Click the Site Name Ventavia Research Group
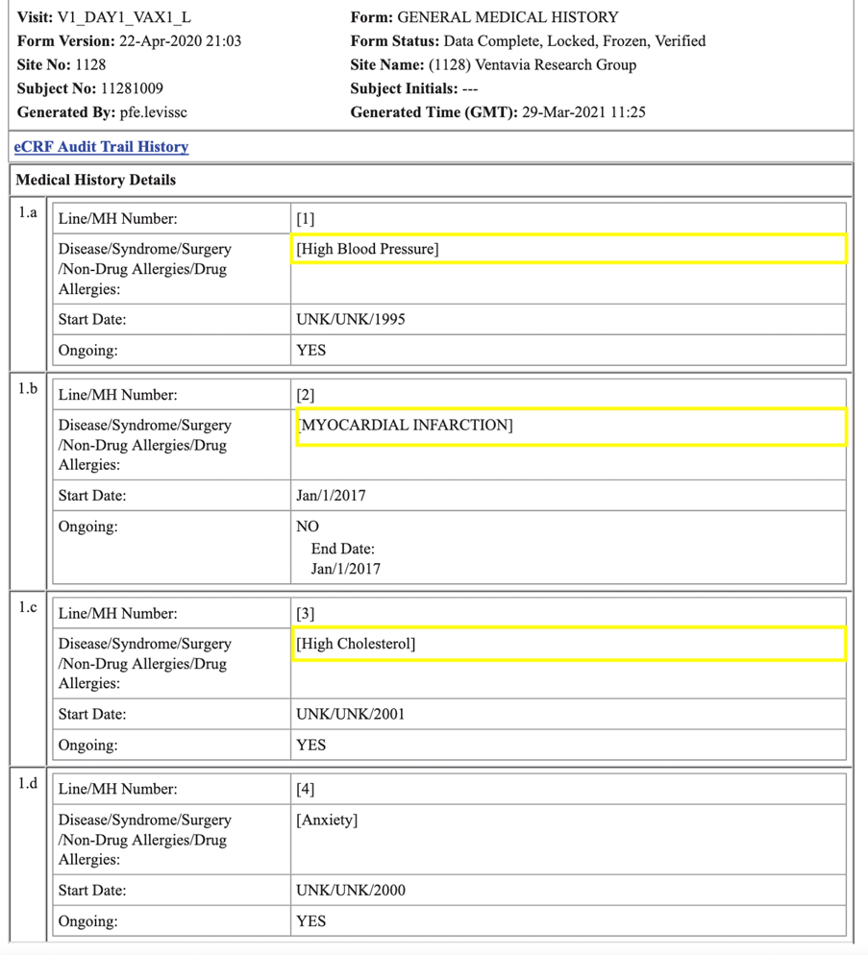The width and height of the screenshot is (868, 955). pos(493,64)
